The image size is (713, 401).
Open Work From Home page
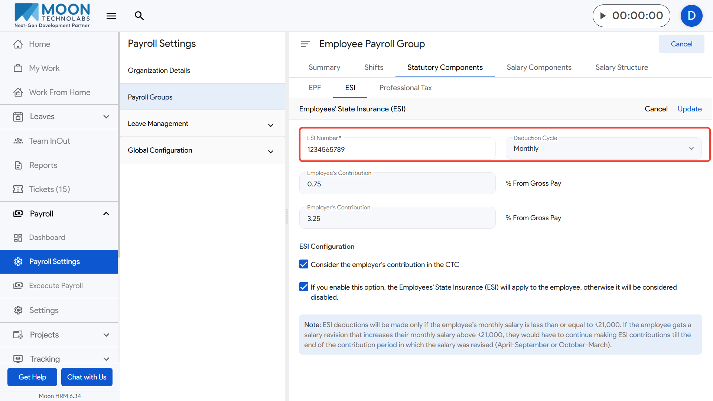coord(59,92)
